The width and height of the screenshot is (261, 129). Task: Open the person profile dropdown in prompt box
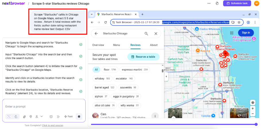point(39,117)
